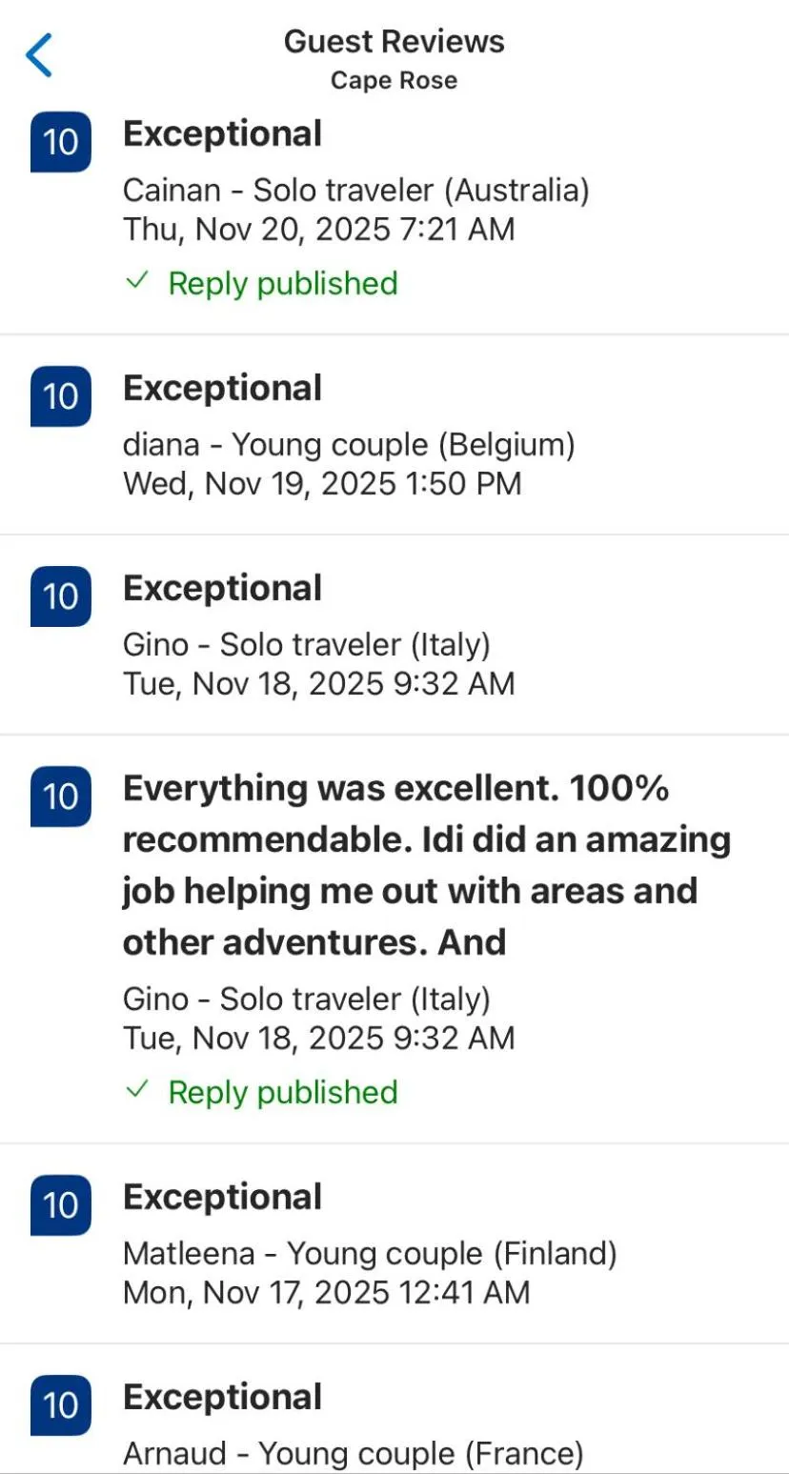Tap score badge beside Arnaud's review
789x1474 pixels.
61,1405
